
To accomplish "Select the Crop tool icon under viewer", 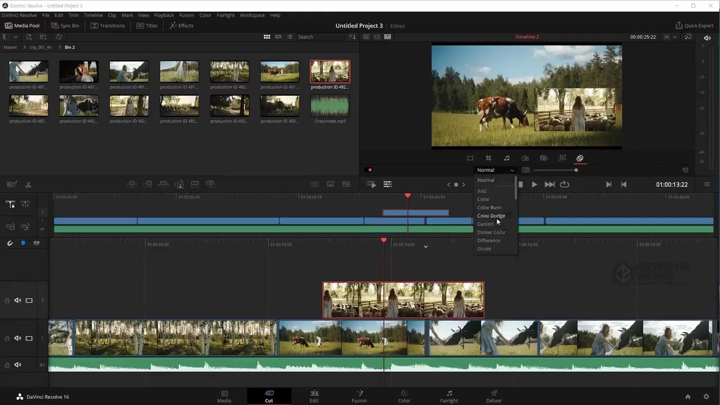I will click(x=488, y=159).
